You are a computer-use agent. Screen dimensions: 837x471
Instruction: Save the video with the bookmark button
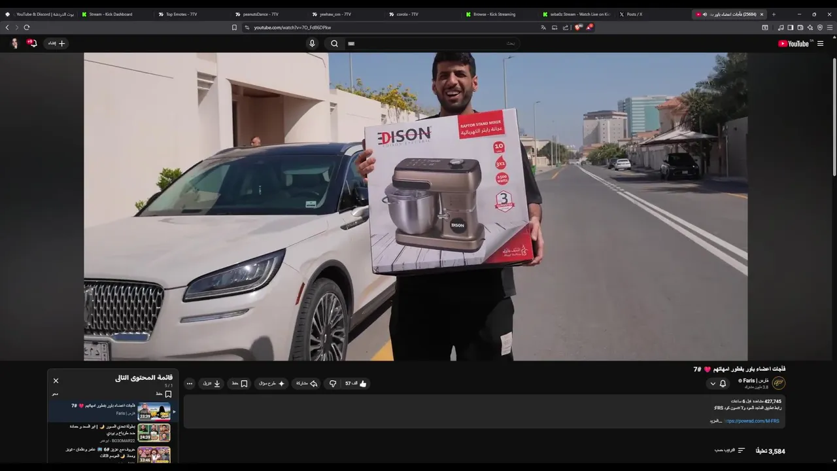pos(240,383)
